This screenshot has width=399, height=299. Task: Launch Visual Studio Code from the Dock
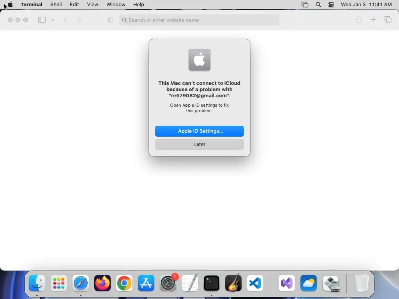click(255, 283)
